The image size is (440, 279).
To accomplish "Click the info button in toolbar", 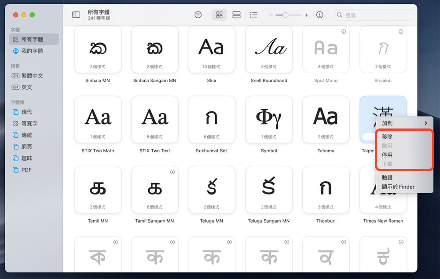I will pyautogui.click(x=320, y=15).
